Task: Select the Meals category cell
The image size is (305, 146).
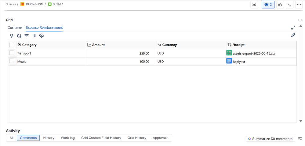Action: [51, 62]
